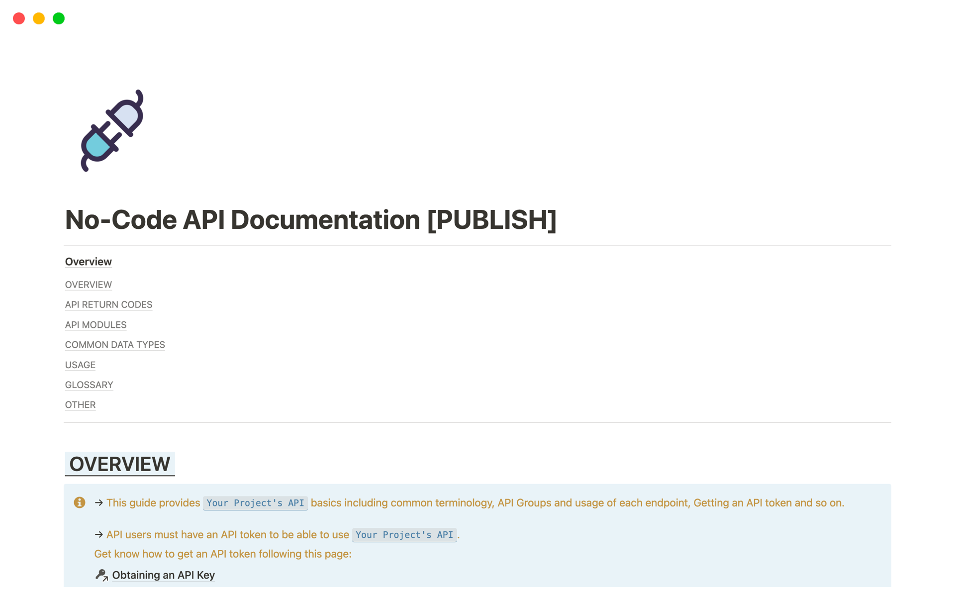Click the first Your Project's API code tag
This screenshot has height=597, width=955.
(x=255, y=503)
